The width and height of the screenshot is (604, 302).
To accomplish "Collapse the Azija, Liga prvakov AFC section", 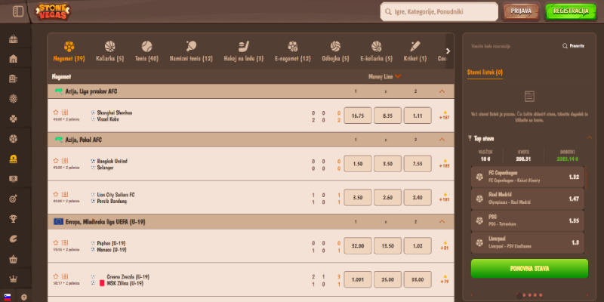I will (x=442, y=91).
